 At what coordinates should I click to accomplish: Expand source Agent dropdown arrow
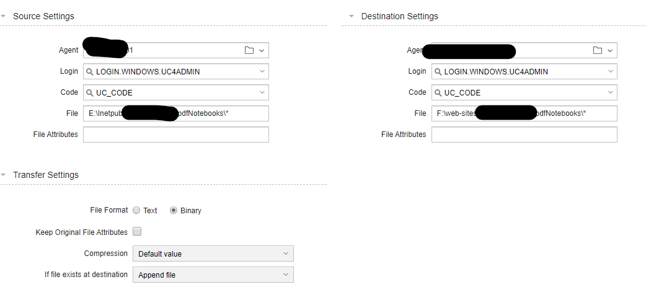[x=262, y=50]
